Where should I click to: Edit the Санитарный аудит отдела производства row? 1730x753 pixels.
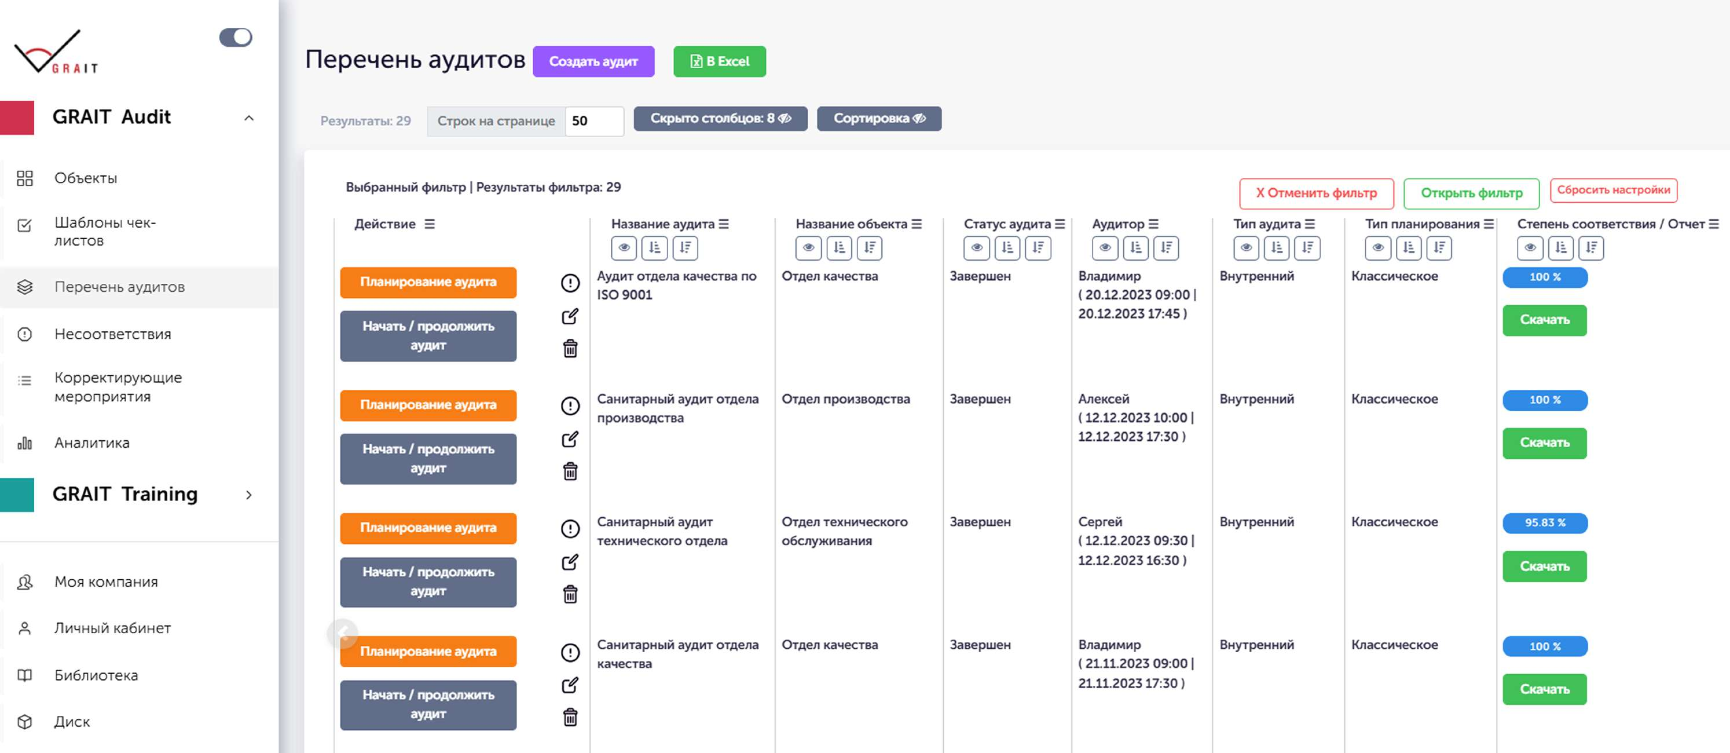(570, 439)
